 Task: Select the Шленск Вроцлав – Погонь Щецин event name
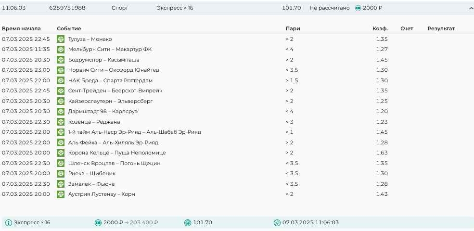114,163
